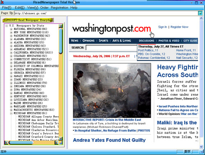
Task: Open the Order menu
Action: [x=44, y=8]
